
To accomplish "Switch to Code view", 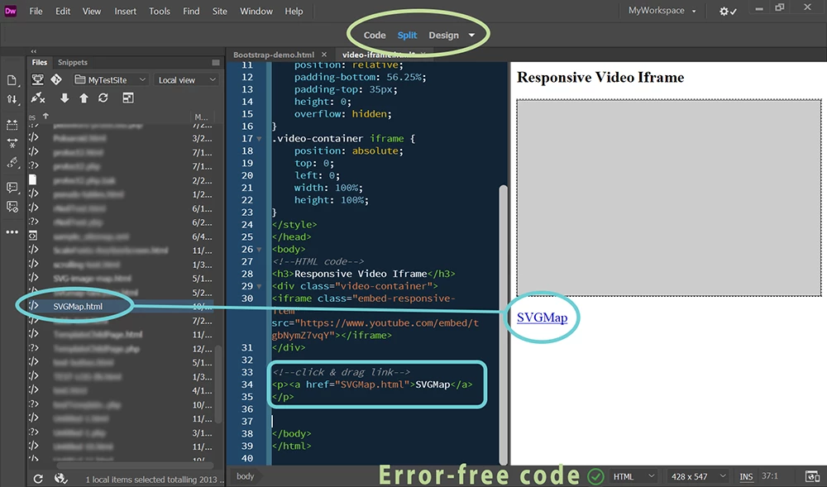I will (x=375, y=36).
